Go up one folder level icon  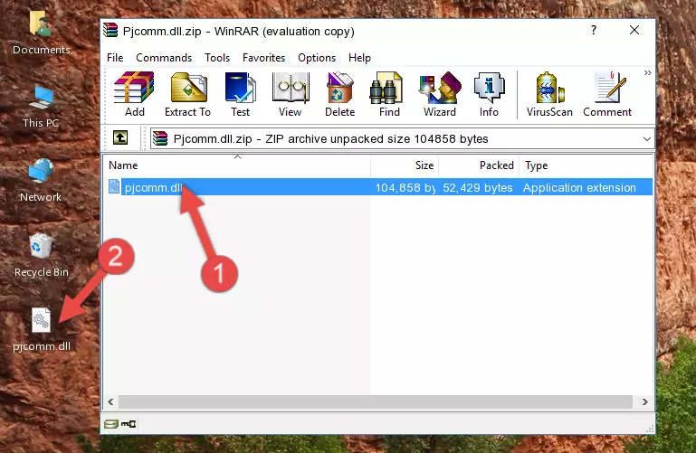[x=120, y=138]
